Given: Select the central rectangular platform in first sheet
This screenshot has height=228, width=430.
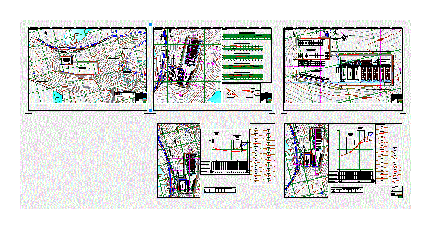Looking at the screenshot, I should click(x=79, y=67).
